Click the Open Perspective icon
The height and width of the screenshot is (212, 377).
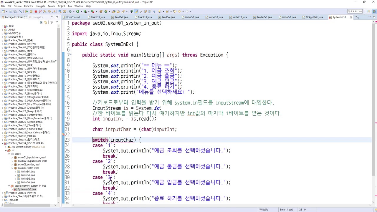point(368,11)
